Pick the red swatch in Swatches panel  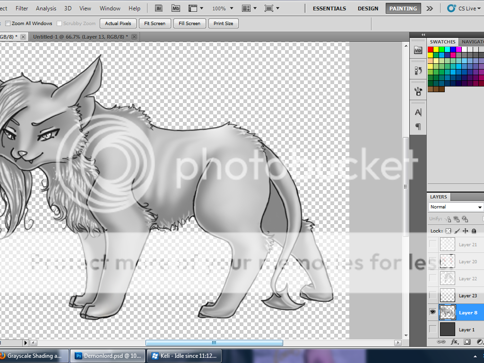[431, 50]
